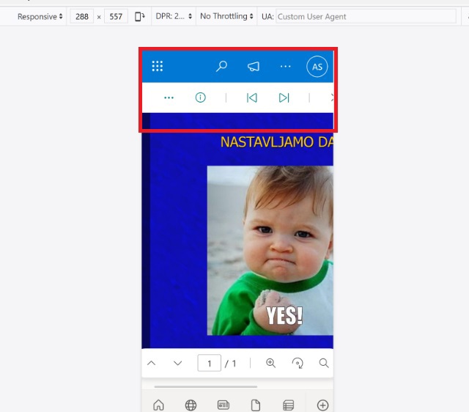Go to the first item button

coord(252,98)
